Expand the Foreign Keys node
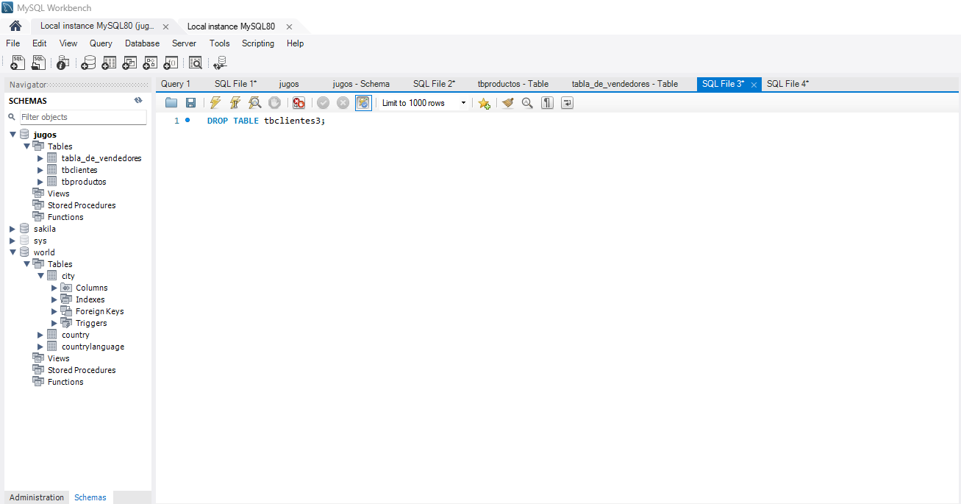The image size is (961, 504). coord(54,311)
